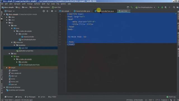Click the caret position 1:1 indicator
This screenshot has height=101, width=179.
(146, 100)
